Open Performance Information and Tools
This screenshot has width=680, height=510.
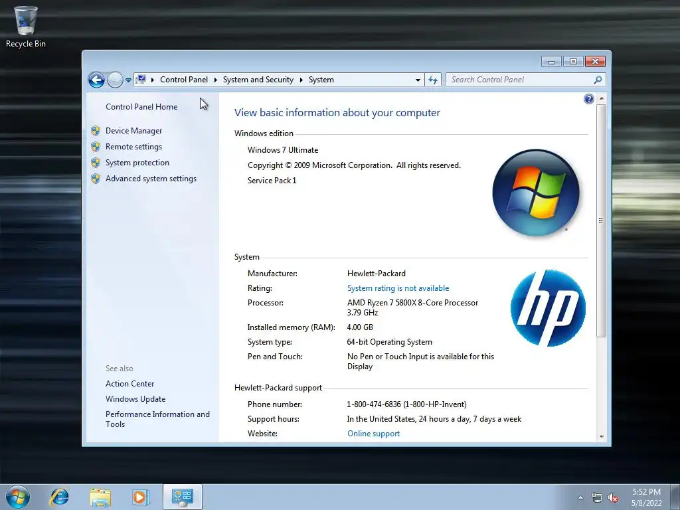(157, 420)
